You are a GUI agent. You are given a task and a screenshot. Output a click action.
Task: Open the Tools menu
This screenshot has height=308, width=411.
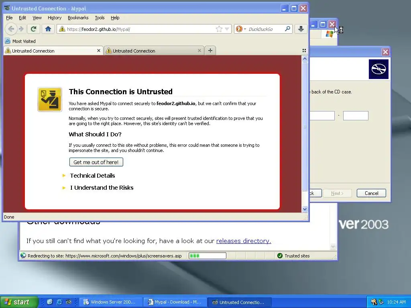click(100, 18)
